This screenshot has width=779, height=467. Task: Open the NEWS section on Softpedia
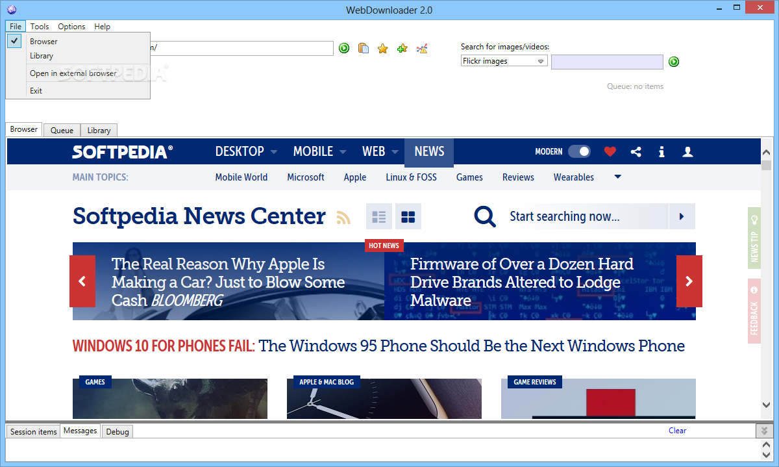429,151
